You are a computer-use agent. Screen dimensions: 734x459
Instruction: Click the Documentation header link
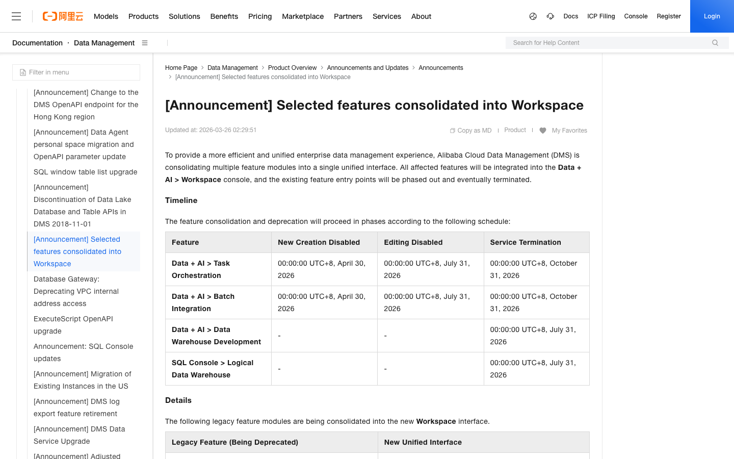click(37, 43)
